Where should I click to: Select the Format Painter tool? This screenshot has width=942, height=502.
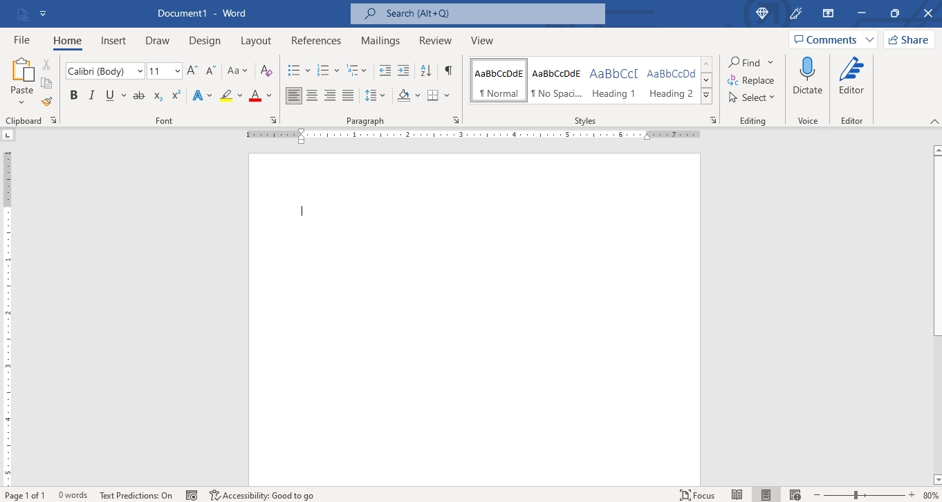46,100
